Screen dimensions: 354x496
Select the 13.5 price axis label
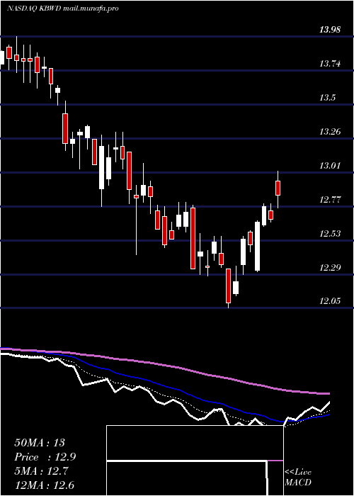tap(327, 98)
